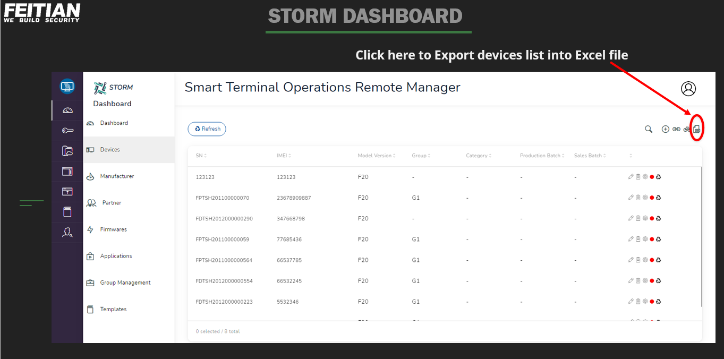Sort table by IMEI column
Screen dimensions: 724x359
[284, 156]
